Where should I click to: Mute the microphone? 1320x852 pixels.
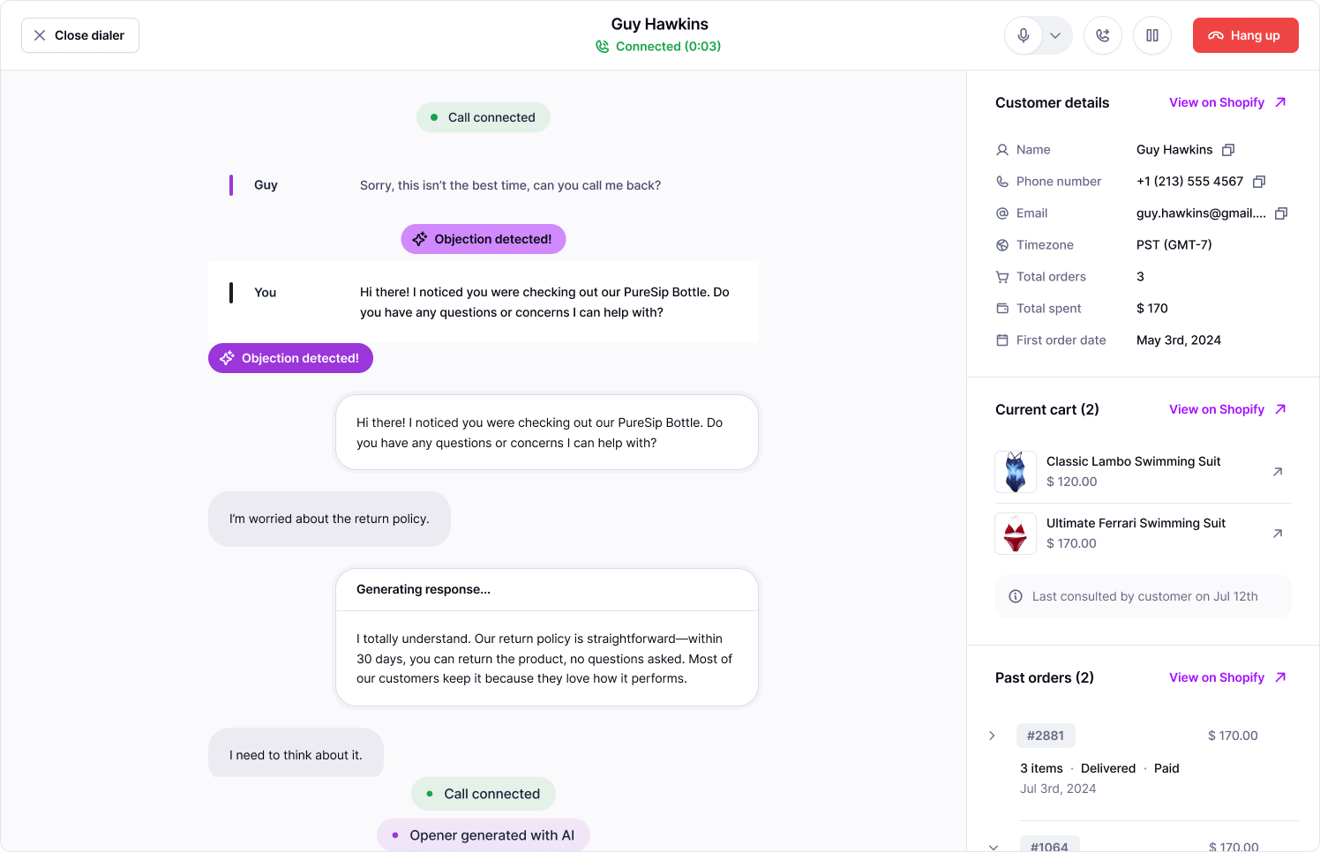1024,35
